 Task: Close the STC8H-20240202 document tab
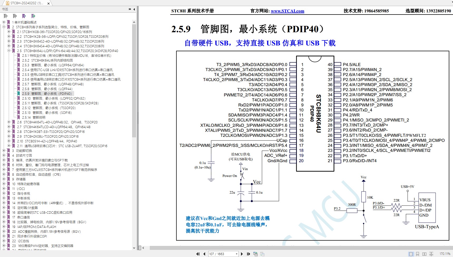pyautogui.click(x=49, y=3)
